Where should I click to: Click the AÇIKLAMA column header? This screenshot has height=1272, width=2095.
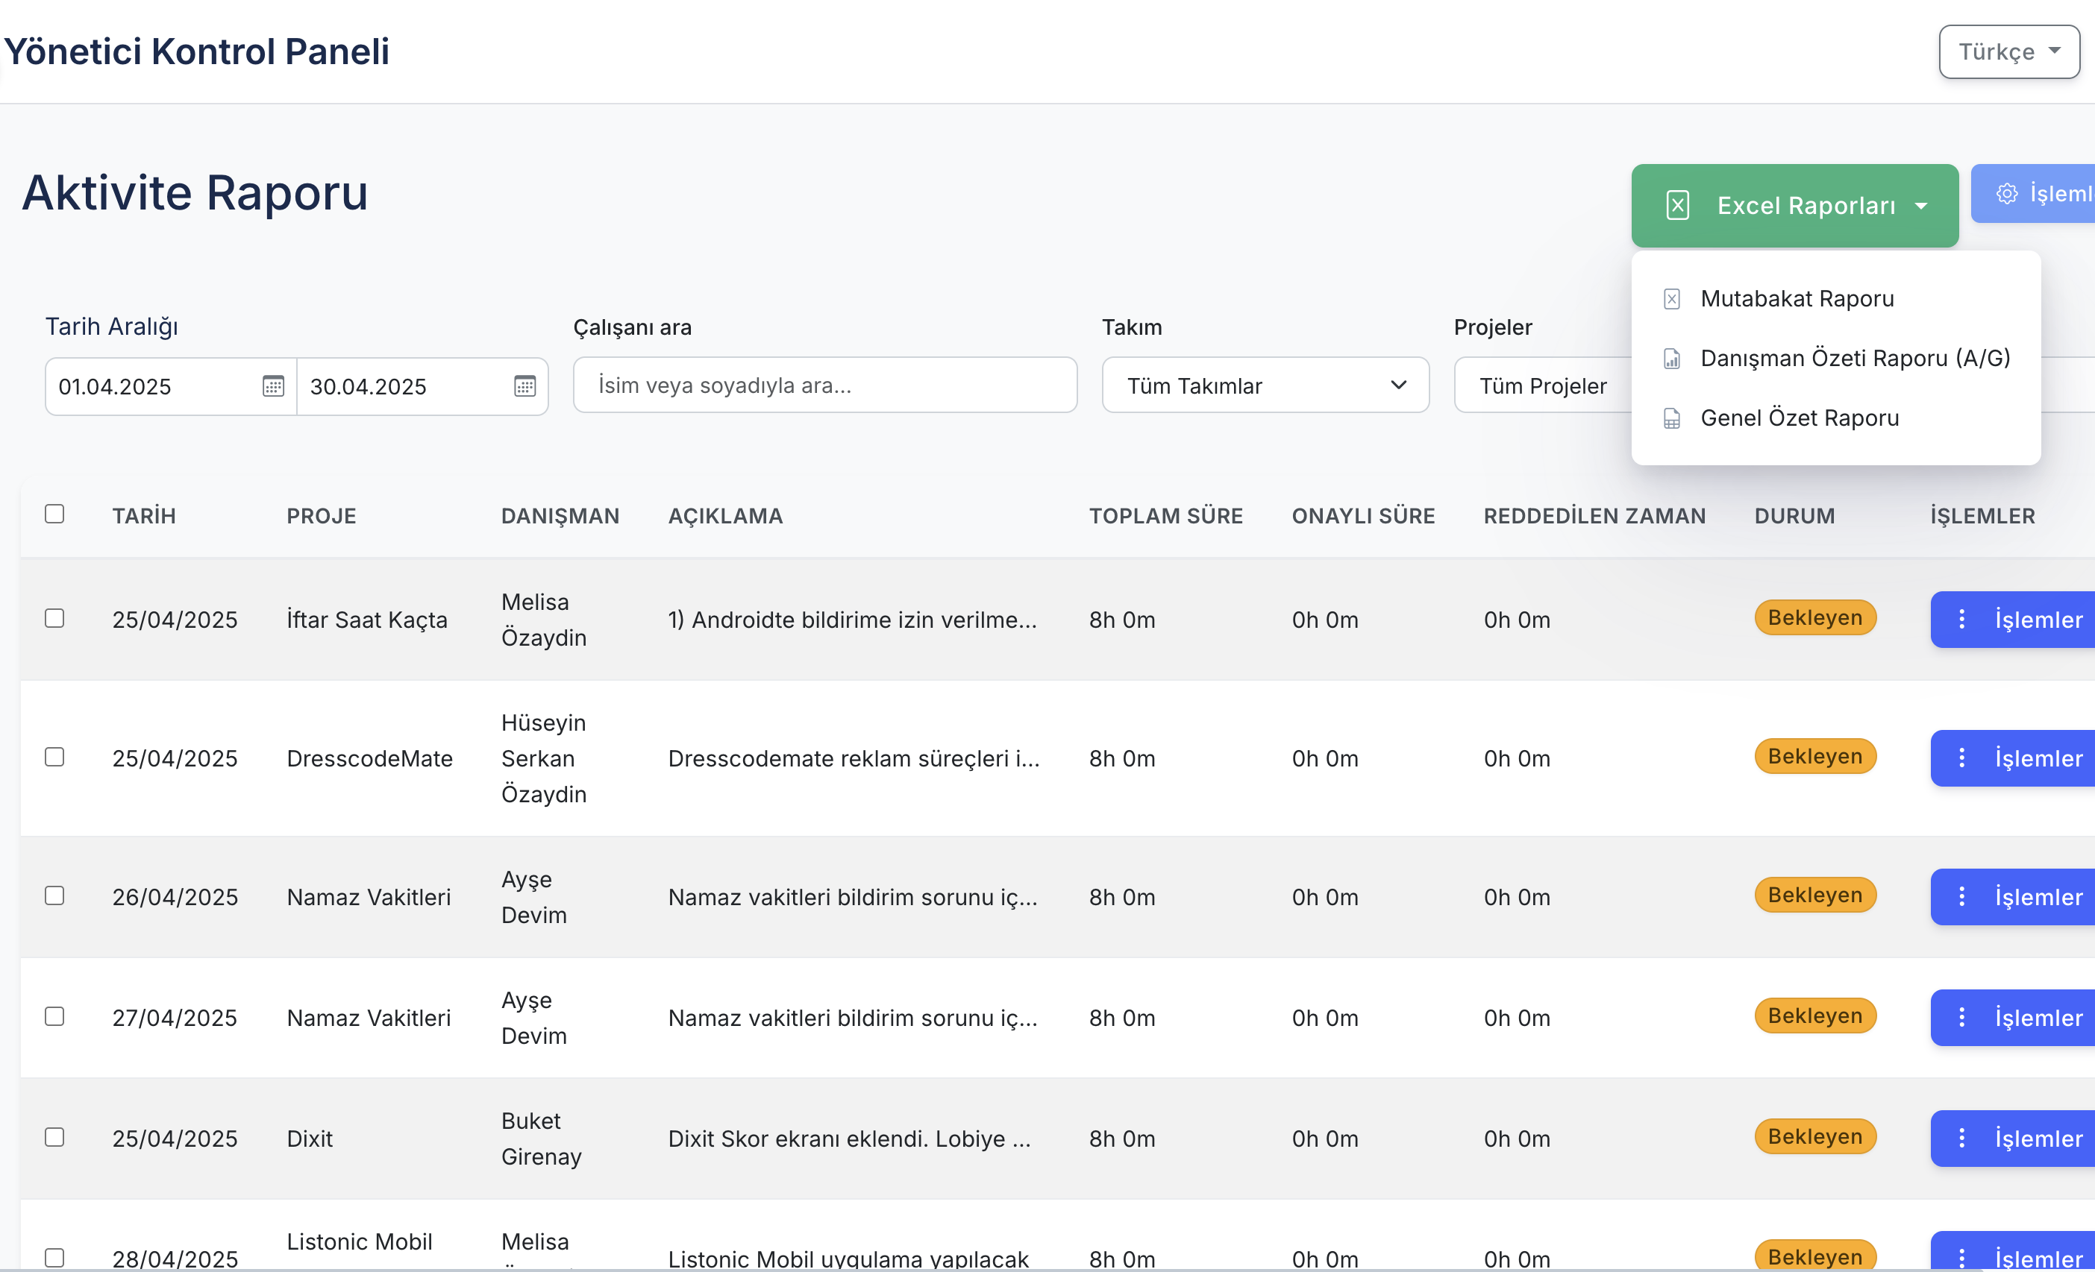click(x=725, y=516)
